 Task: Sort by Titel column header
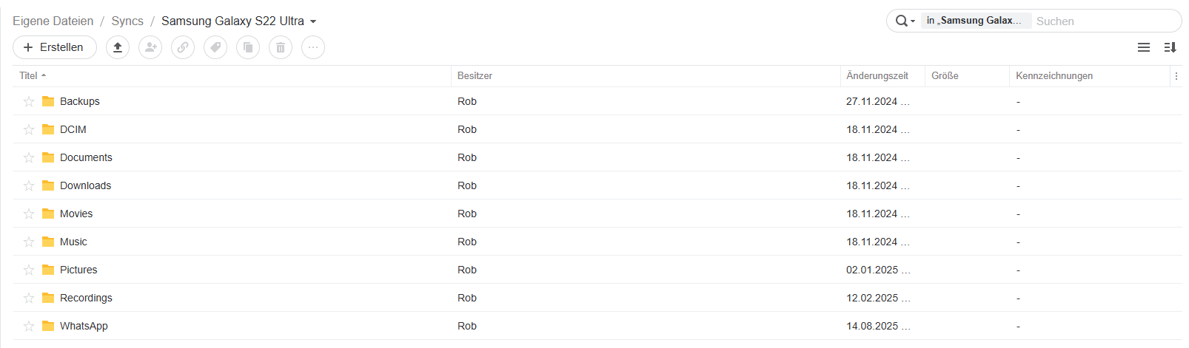29,75
